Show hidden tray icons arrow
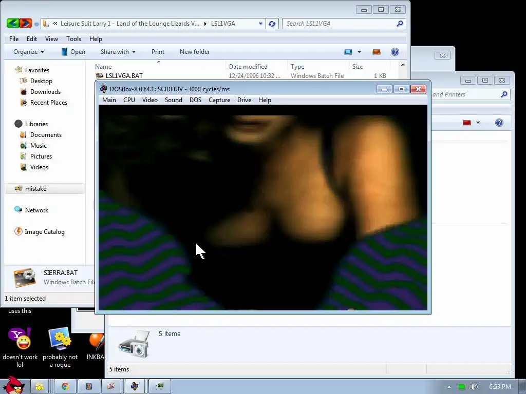 point(449,387)
